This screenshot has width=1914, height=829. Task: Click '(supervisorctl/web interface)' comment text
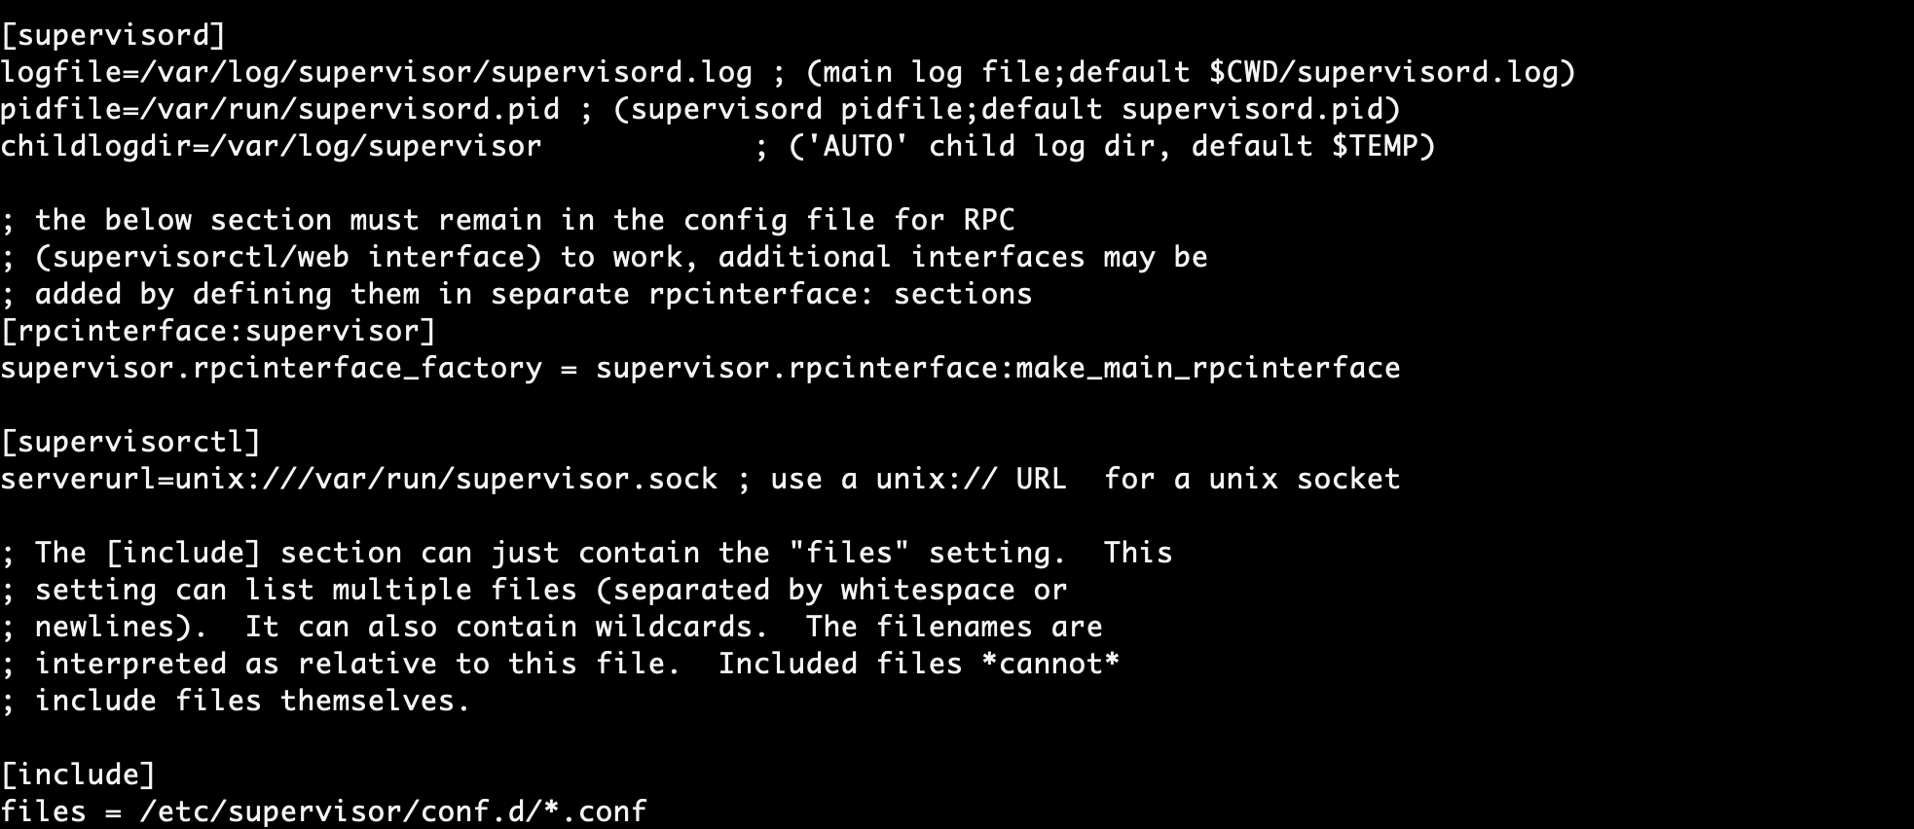288,257
